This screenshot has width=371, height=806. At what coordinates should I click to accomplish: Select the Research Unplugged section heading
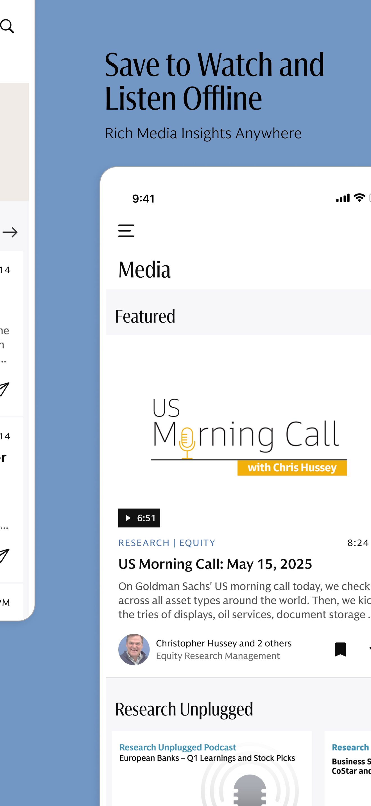click(x=184, y=710)
